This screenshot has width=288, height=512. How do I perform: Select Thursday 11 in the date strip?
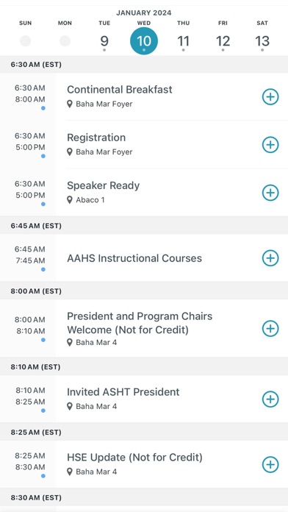[x=183, y=41]
